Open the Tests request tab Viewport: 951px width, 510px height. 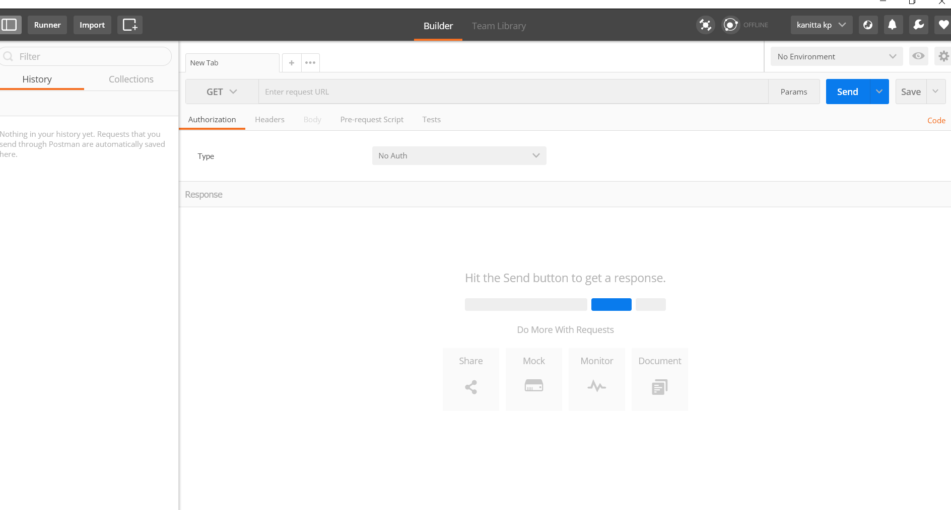[x=432, y=119]
